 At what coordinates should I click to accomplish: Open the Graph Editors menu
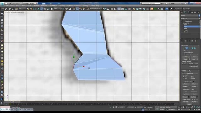click(x=53, y=6)
